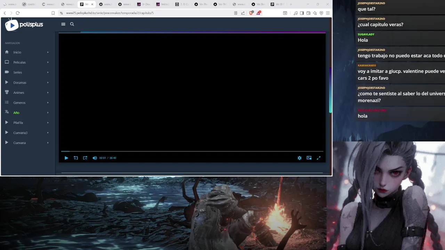This screenshot has height=250, width=445.
Task: Open Leo AI assistant icon
Action: click(315, 13)
